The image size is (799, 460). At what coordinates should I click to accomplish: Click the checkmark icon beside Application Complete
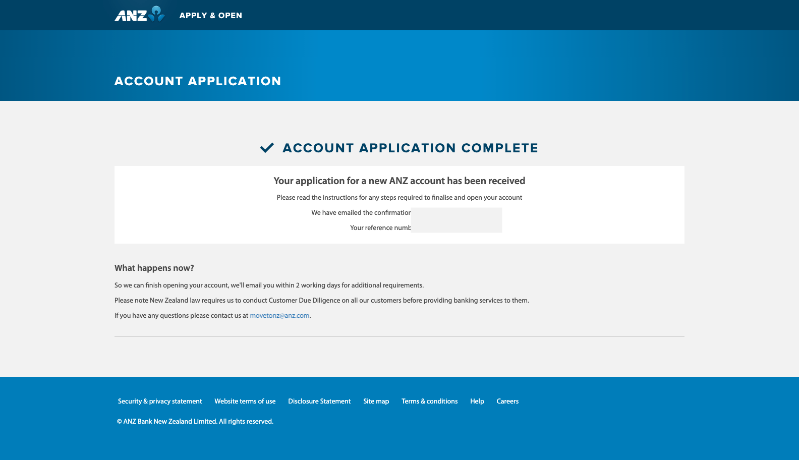[267, 148]
